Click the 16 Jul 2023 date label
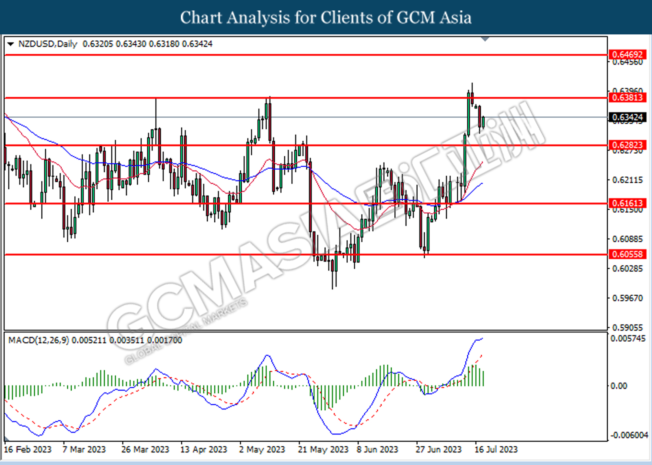This screenshot has width=652, height=465. click(x=496, y=449)
